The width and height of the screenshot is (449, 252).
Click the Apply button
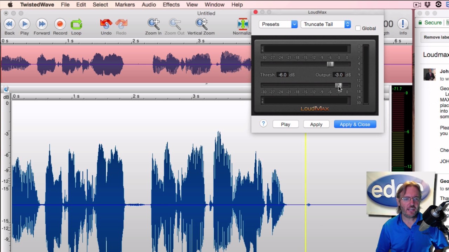316,124
